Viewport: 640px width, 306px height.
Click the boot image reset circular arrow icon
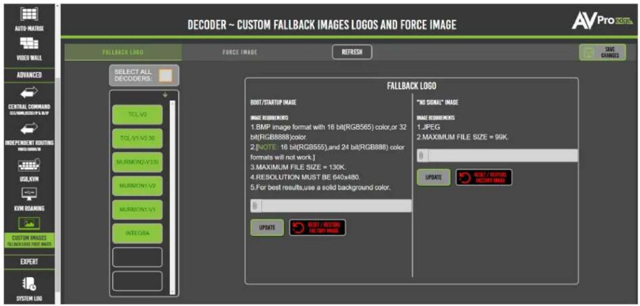coord(299,228)
